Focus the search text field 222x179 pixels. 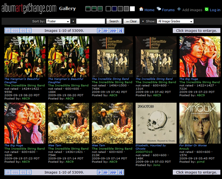click(x=91, y=21)
